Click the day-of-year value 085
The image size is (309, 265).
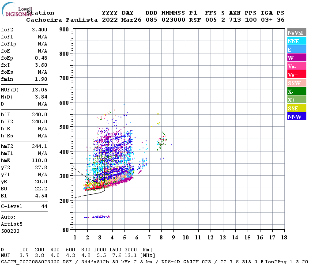151,20
